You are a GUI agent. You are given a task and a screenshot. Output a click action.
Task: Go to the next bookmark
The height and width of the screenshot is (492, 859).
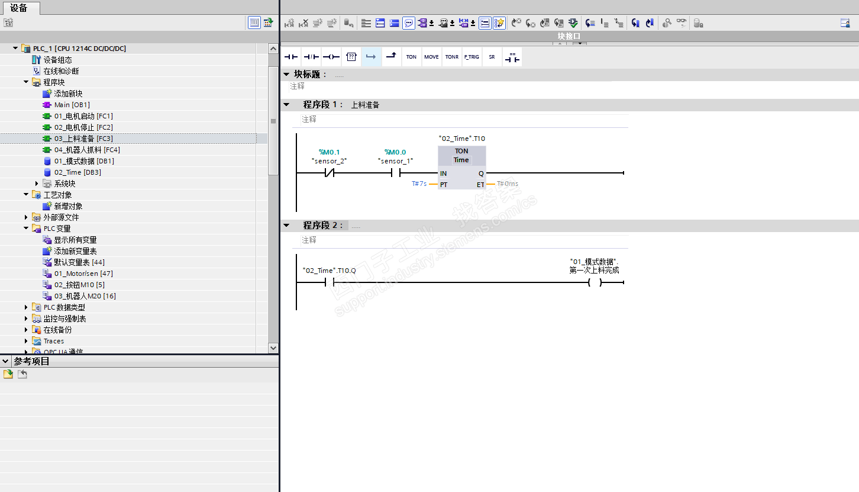[x=635, y=23]
